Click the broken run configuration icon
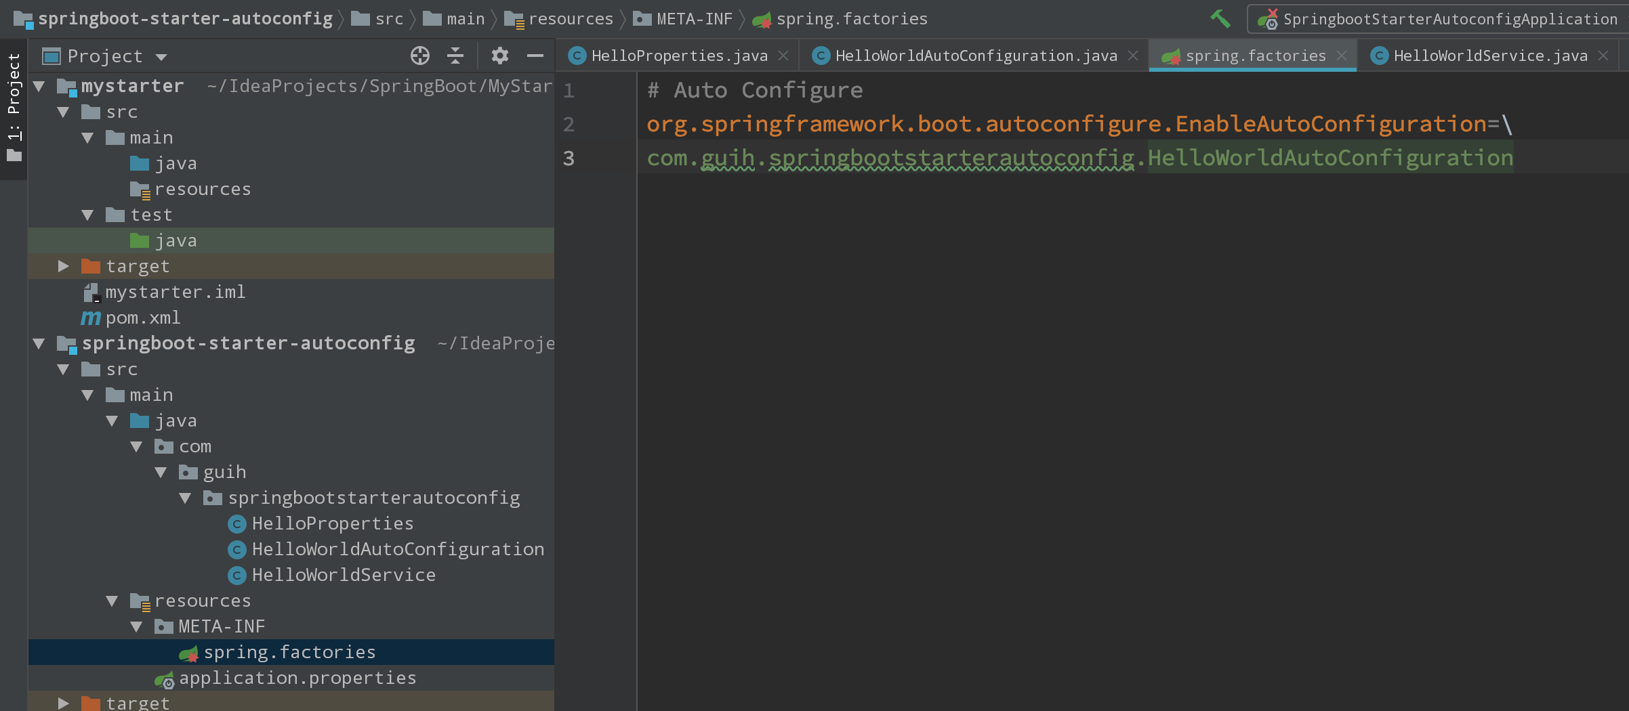 [x=1269, y=18]
